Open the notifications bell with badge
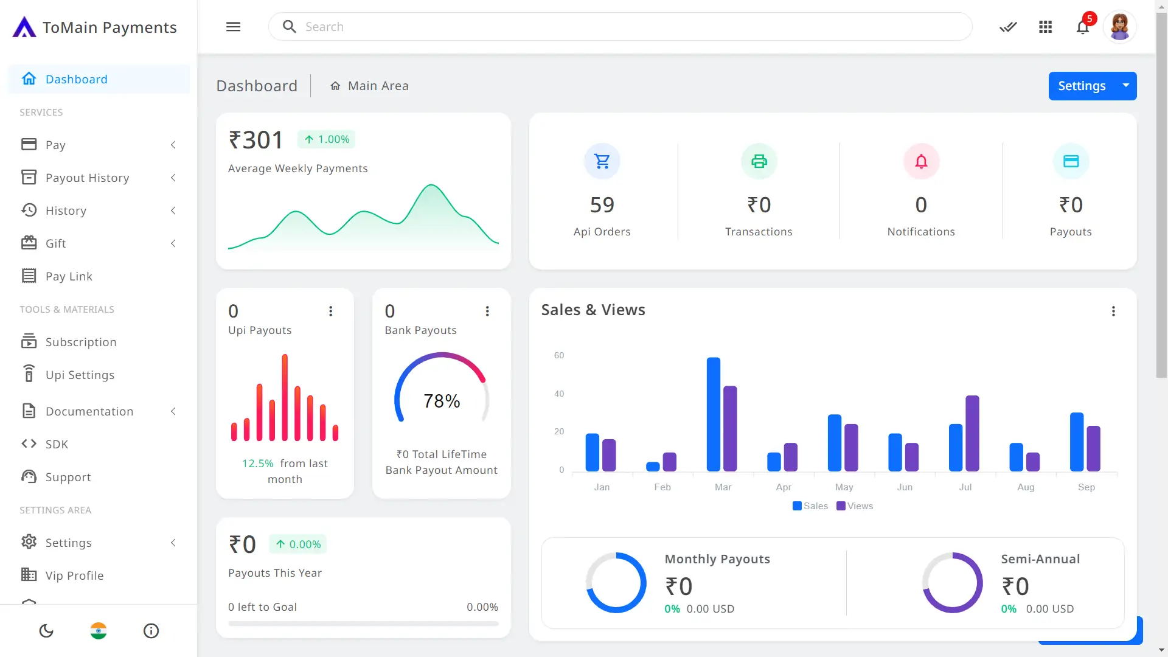 (x=1083, y=27)
